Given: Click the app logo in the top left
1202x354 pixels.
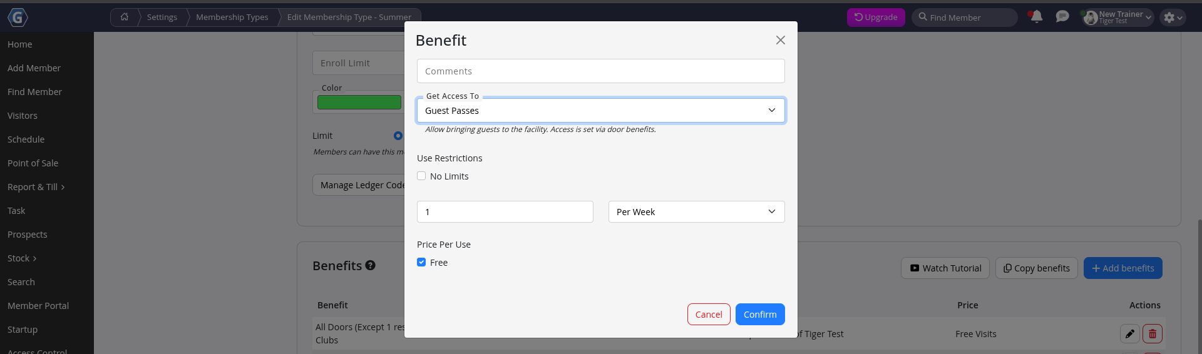Looking at the screenshot, I should (x=18, y=18).
